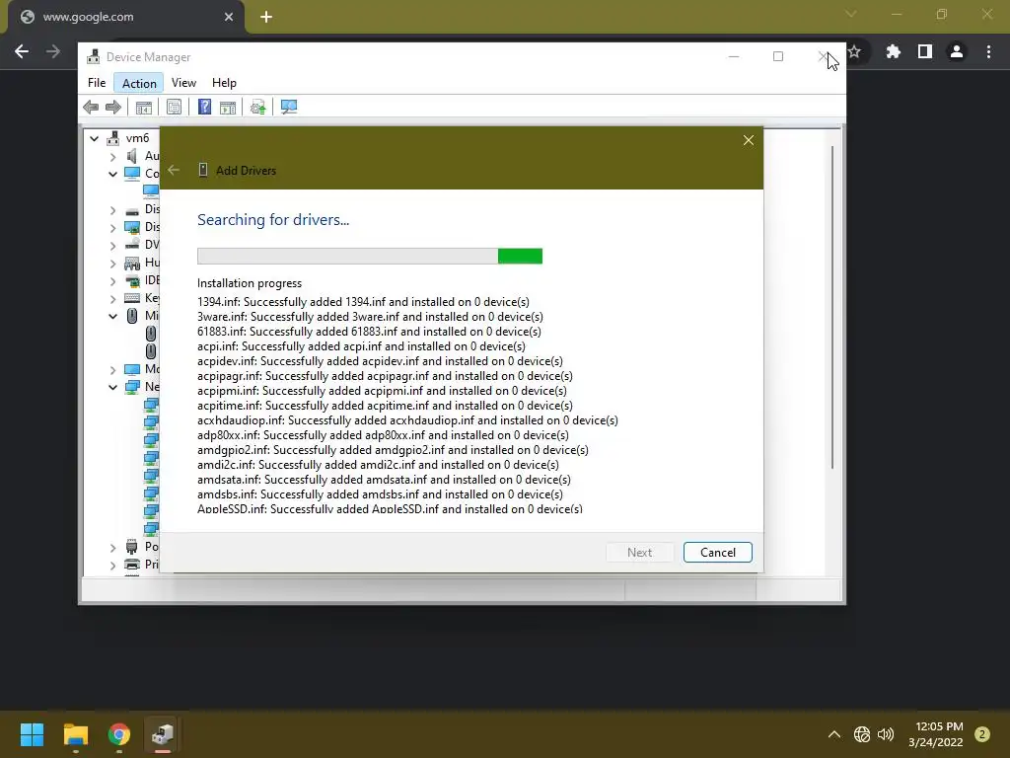
Task: Go back using Chrome's back arrow
Action: tap(22, 51)
